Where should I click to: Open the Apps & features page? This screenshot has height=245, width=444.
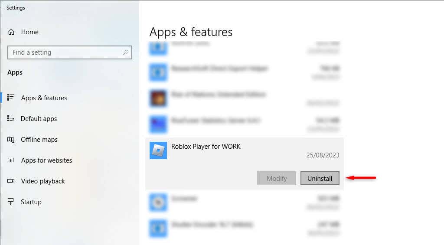pyautogui.click(x=44, y=98)
